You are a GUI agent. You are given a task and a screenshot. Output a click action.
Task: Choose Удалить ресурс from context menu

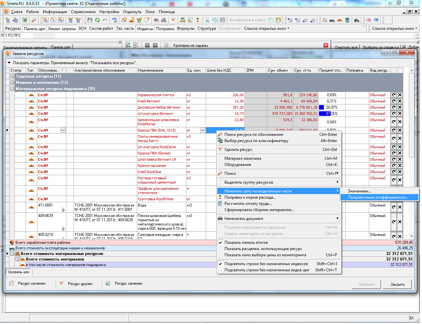click(279, 150)
